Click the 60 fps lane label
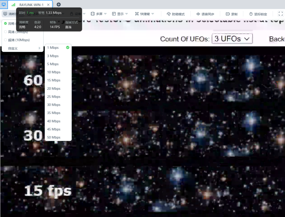 (x=33, y=80)
